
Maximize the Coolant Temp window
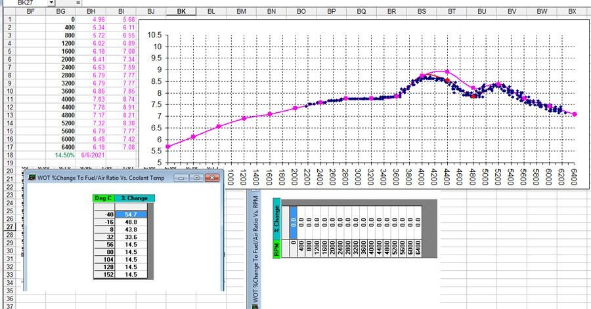(x=196, y=178)
